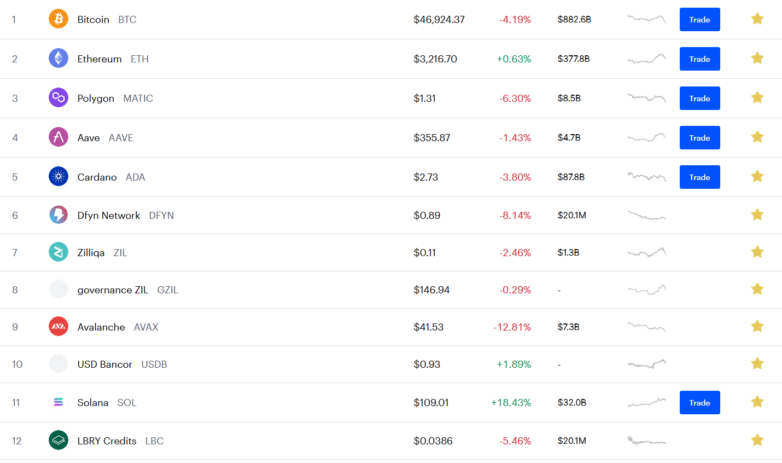Viewport: 782px width, 463px height.
Task: Click the Dfyn Network logo icon
Action: point(59,215)
